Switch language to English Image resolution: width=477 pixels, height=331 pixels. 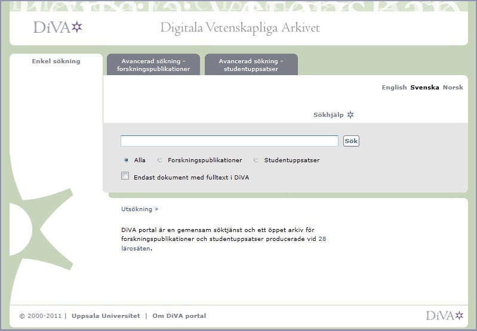(394, 88)
